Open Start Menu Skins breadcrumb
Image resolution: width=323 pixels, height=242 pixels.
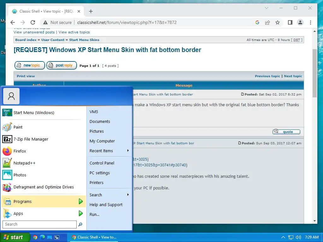click(x=84, y=40)
